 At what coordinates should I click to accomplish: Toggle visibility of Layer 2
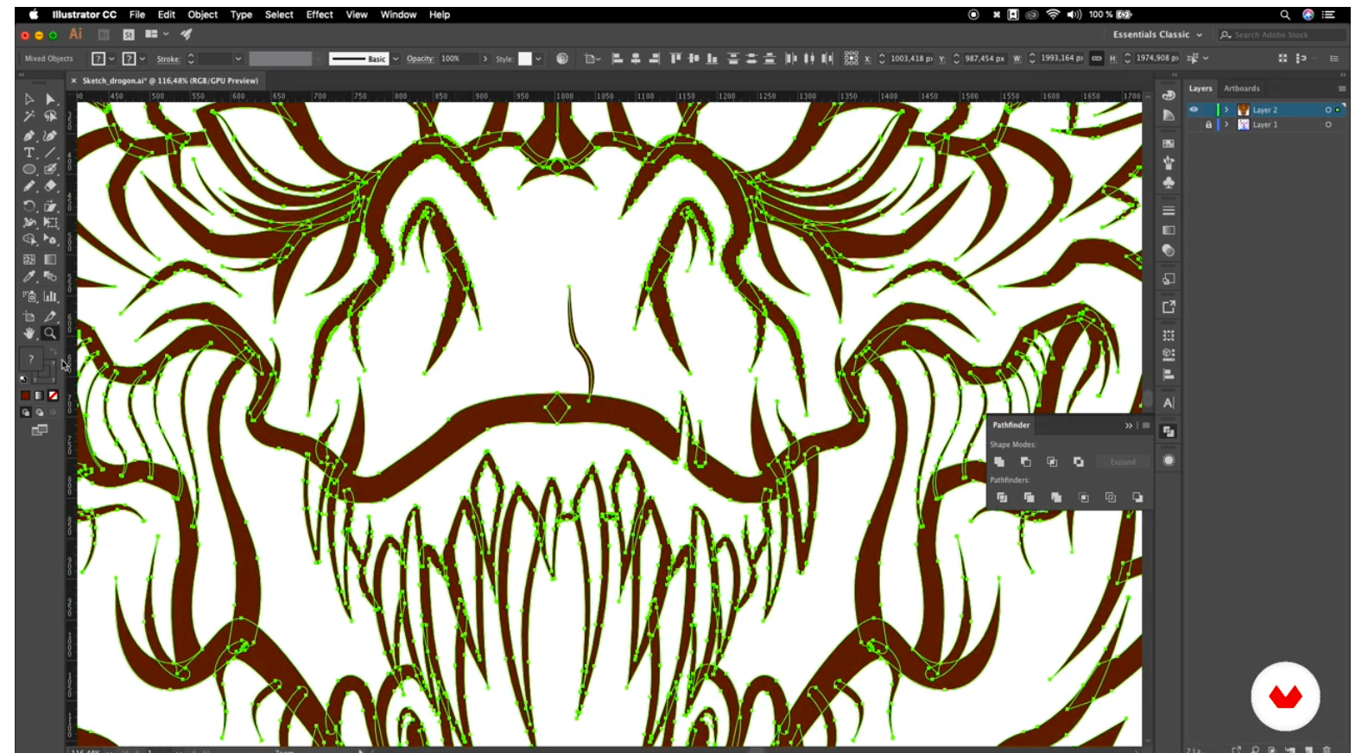(1194, 110)
